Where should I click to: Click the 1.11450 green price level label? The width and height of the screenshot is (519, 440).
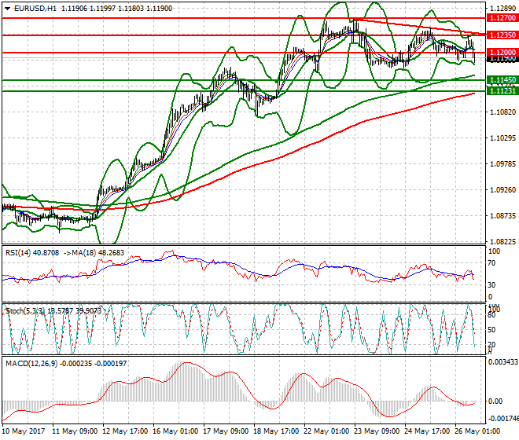click(x=502, y=79)
